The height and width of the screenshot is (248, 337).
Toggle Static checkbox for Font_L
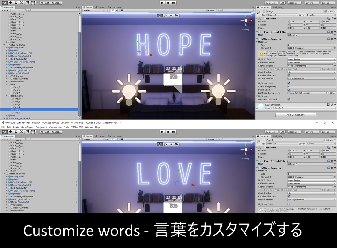coord(326,12)
